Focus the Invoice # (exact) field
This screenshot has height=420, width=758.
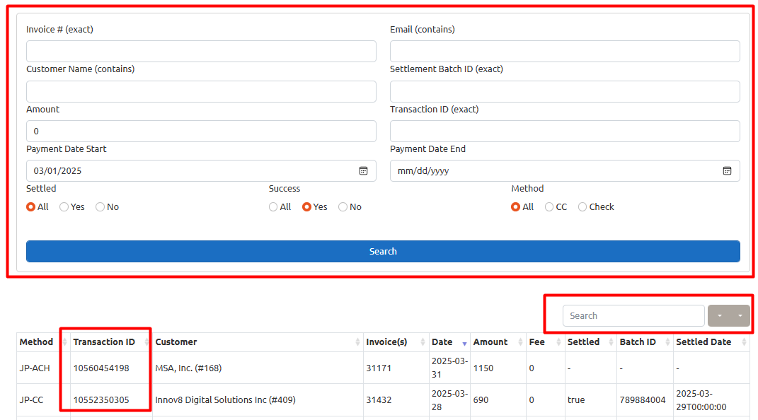(201, 51)
